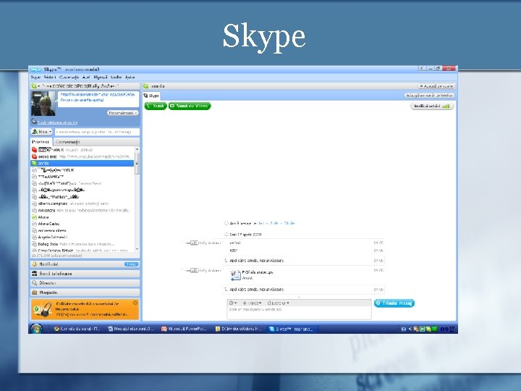
Task: Show messages from 30 zile link
Action: [x=289, y=224]
